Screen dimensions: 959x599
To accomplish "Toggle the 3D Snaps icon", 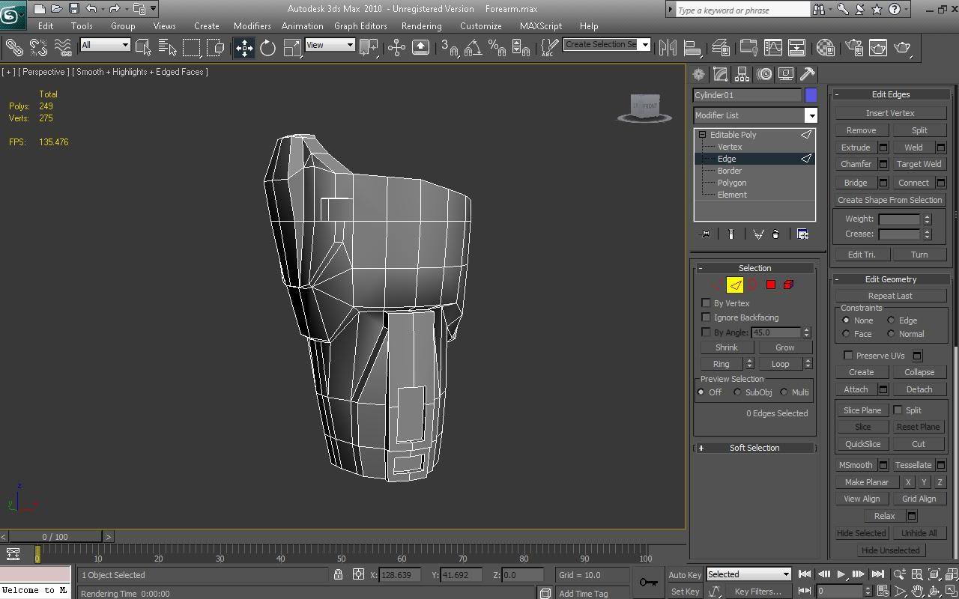I will pyautogui.click(x=450, y=48).
